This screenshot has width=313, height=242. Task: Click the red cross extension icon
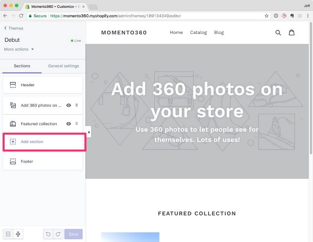point(284,16)
